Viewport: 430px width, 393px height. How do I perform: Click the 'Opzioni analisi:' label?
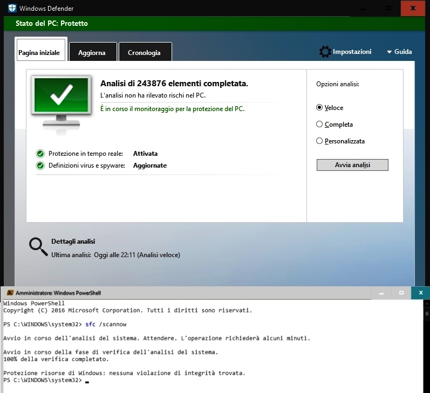click(x=338, y=84)
